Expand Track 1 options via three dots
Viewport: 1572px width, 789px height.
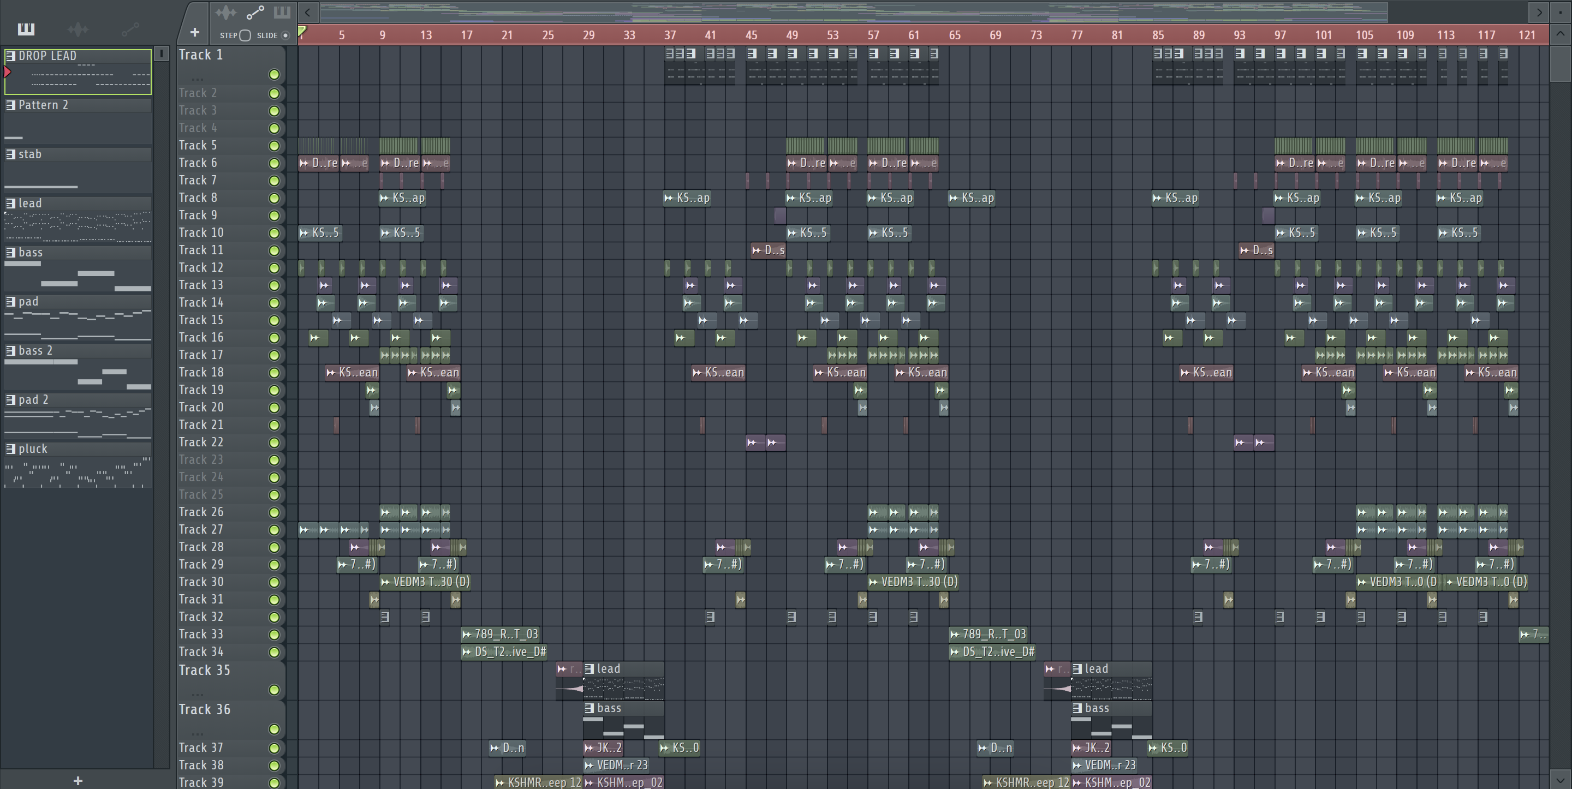[197, 79]
